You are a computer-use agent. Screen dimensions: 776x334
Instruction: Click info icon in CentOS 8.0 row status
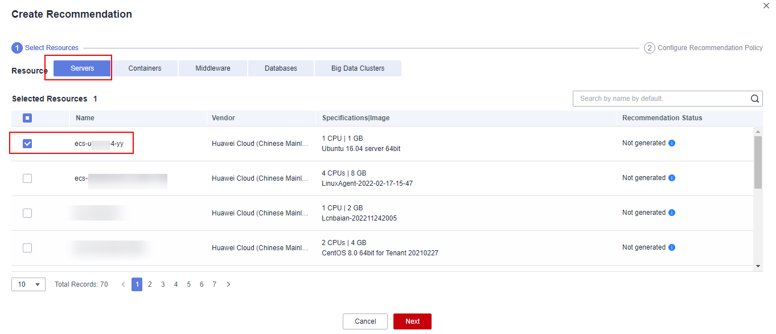pos(672,248)
